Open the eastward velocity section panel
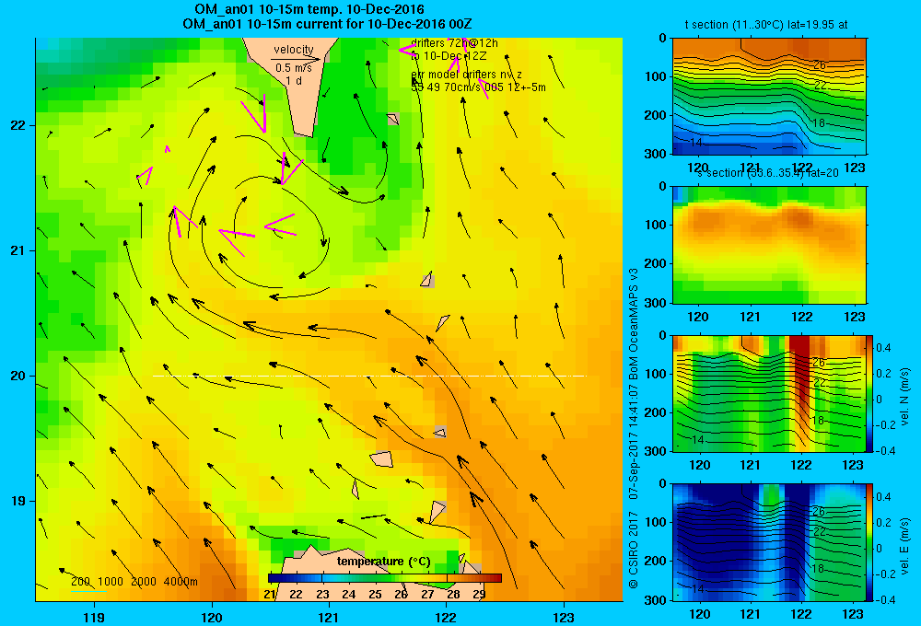This screenshot has width=921, height=626. tap(769, 542)
